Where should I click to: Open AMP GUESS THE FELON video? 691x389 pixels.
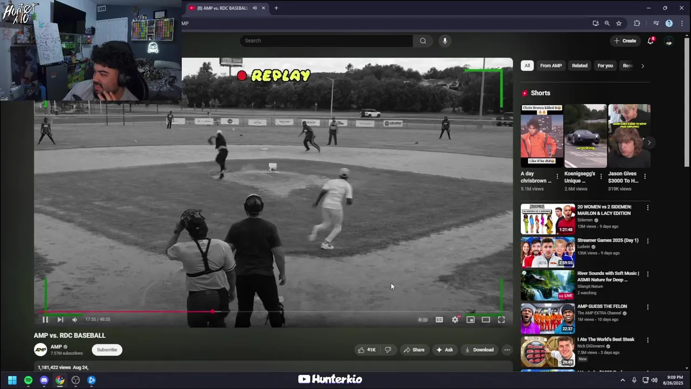click(x=548, y=318)
